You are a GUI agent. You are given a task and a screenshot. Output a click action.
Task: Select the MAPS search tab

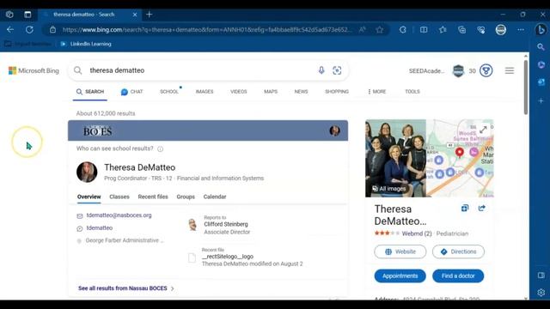coord(271,92)
